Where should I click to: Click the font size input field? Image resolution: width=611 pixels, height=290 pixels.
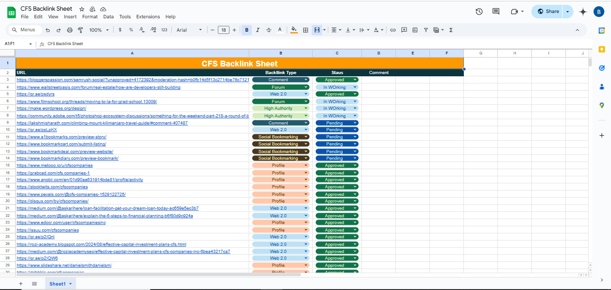coord(223,30)
